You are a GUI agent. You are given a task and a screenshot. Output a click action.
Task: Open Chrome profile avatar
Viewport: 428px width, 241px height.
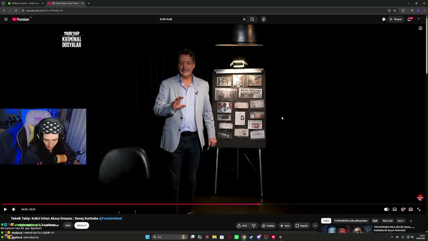click(x=418, y=10)
